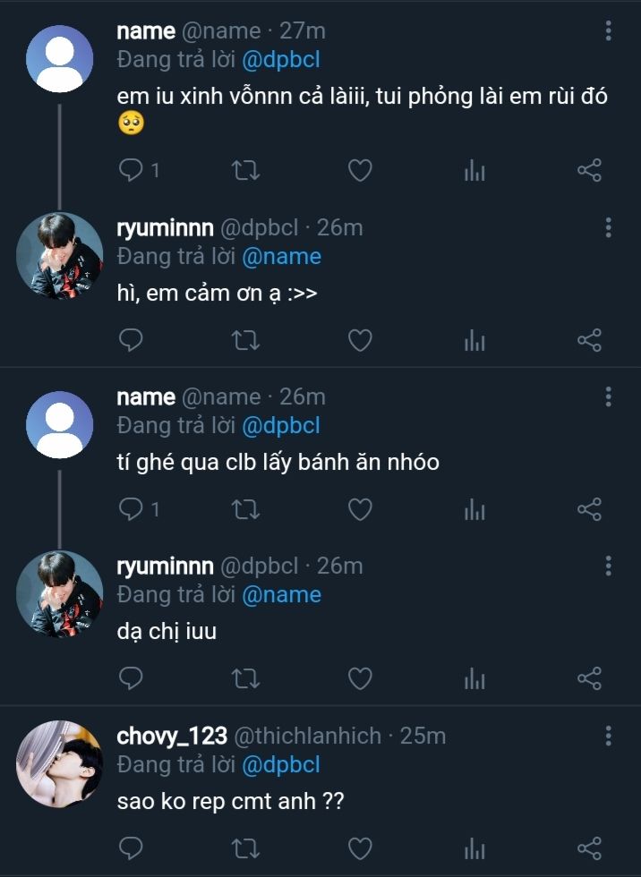Viewport: 641px width, 877px height.
Task: Retweet the 'dạ chị iuu' reply
Action: point(245,678)
